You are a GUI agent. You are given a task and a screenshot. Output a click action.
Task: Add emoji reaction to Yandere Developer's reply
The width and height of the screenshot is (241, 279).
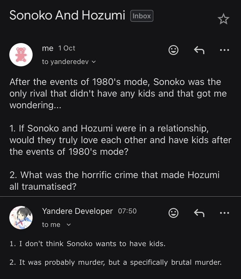pyautogui.click(x=173, y=213)
